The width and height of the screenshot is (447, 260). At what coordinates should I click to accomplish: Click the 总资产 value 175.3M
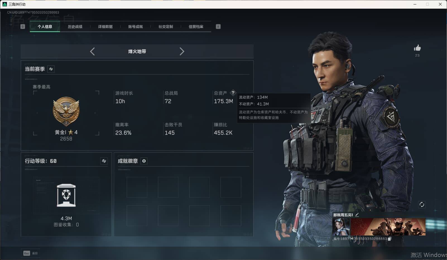coord(223,101)
